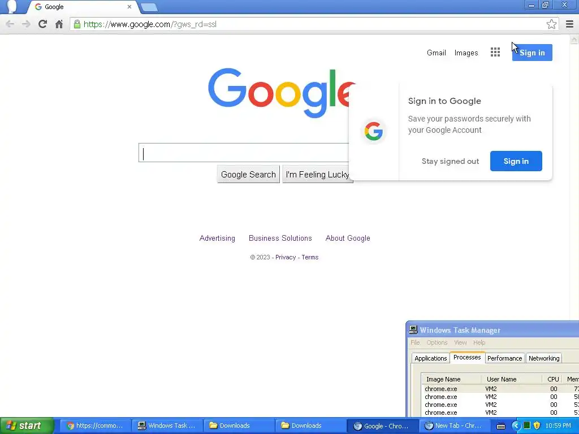Click the green padlock security icon
The width and height of the screenshot is (579, 434).
pos(77,24)
